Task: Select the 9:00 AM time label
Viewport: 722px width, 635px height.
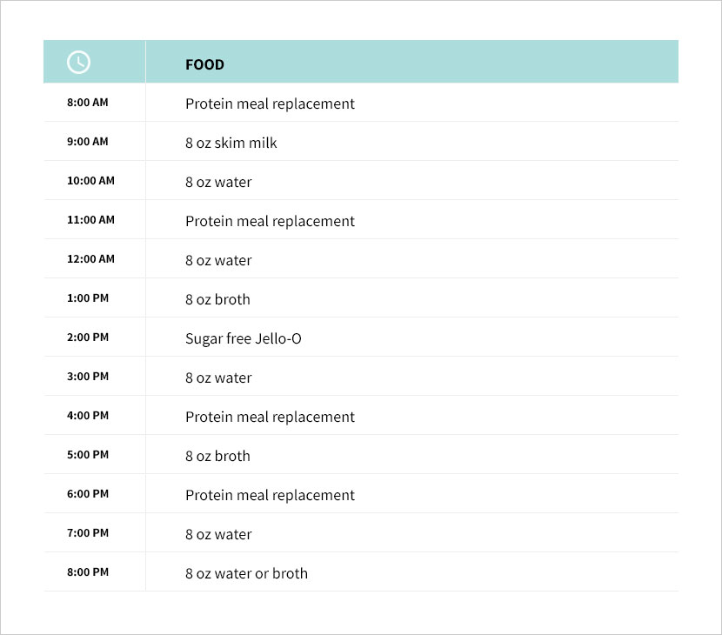Action: pos(88,142)
